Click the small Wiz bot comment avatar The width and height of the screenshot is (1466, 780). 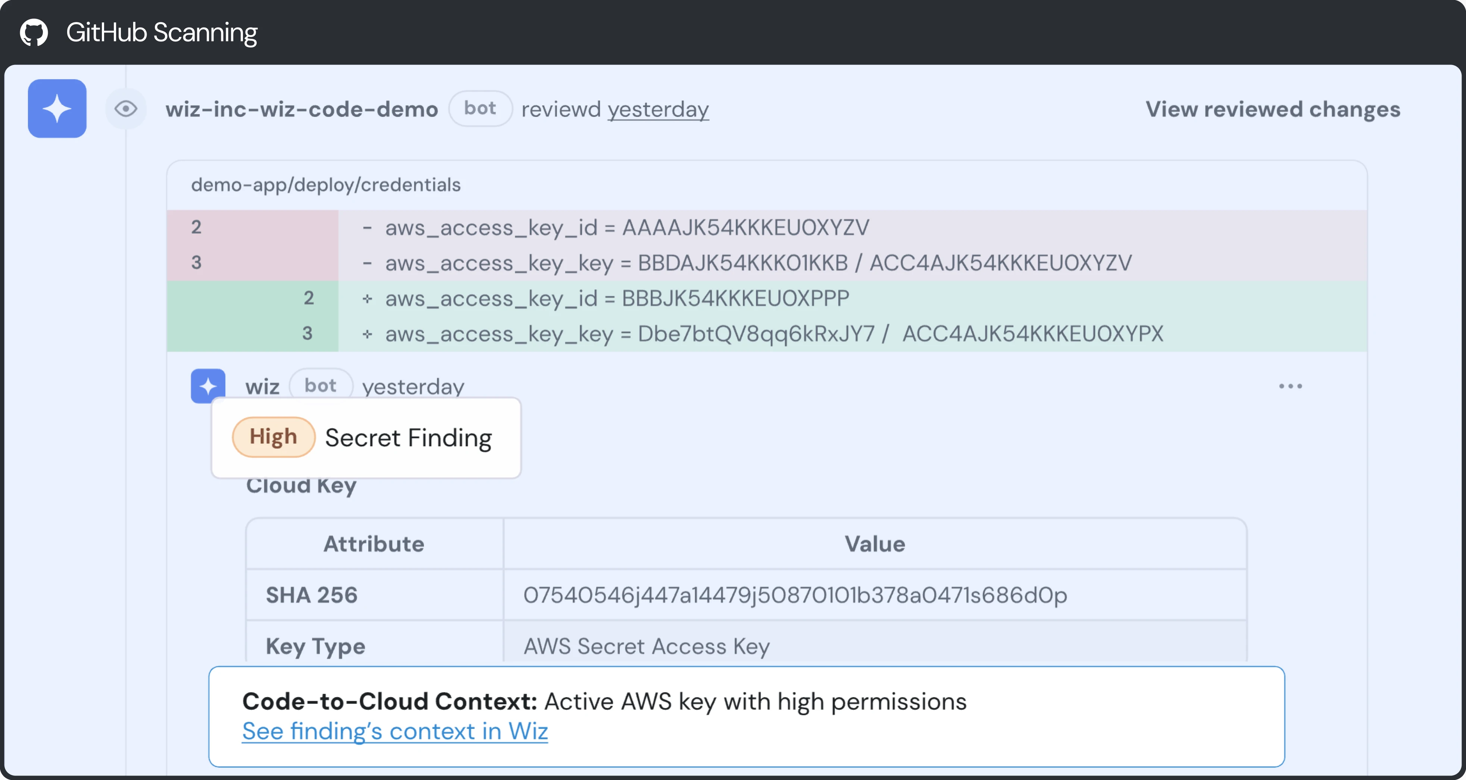[x=208, y=386]
